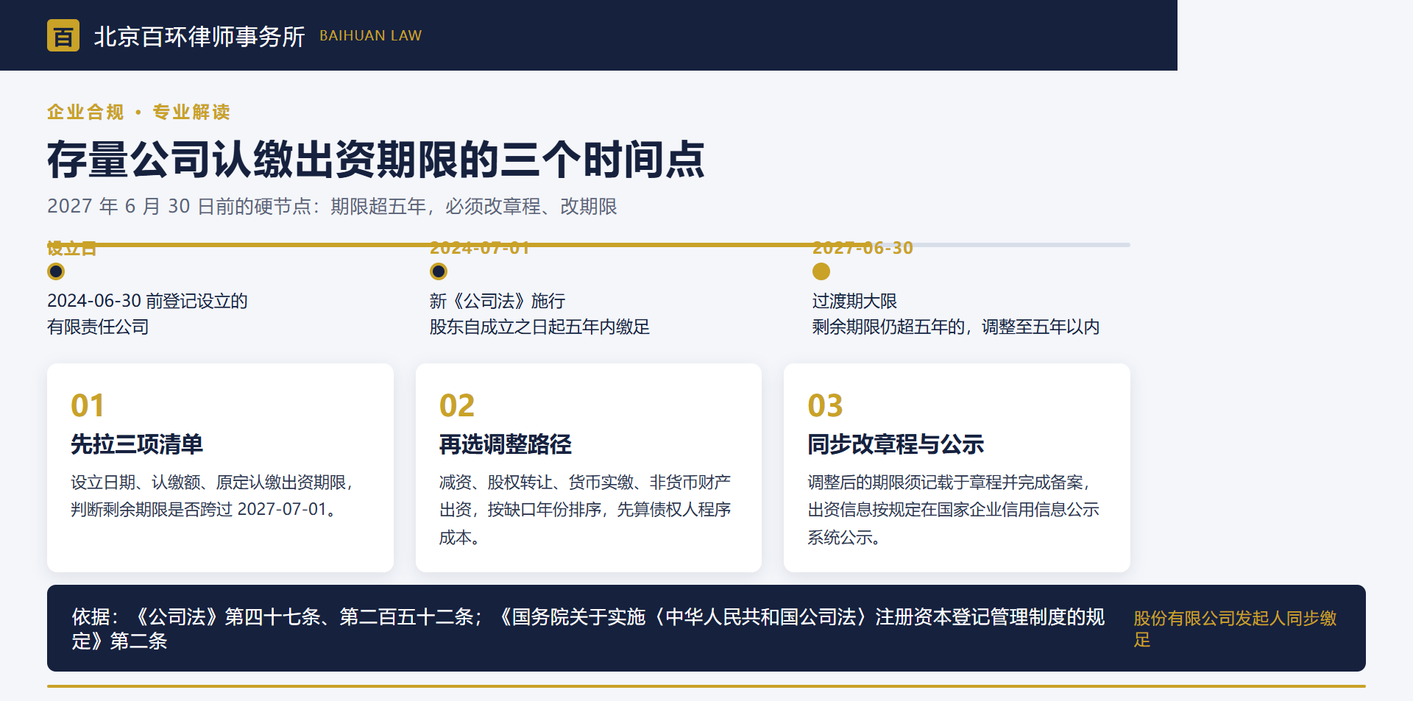The width and height of the screenshot is (1413, 701).
Task: Click card text starting with 减资、股权转让
Action: 585,510
